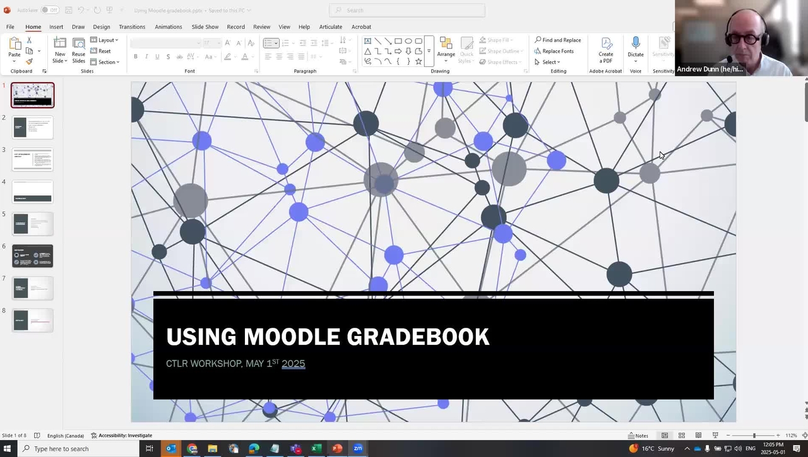Toggle text shadow formatting
Screen dimensions: 808x457
pos(168,57)
